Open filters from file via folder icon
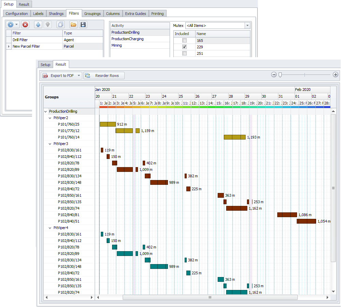 pos(73,25)
